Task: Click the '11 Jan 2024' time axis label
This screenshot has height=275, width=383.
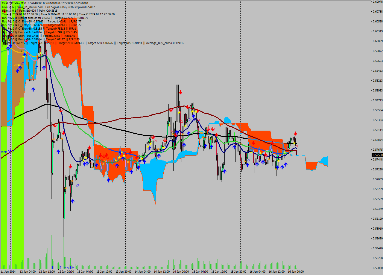Action: [x=8, y=271]
